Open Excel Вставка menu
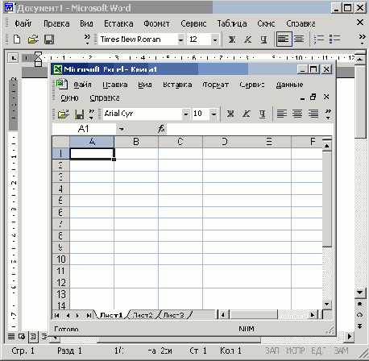The width and height of the screenshot is (369, 361). pyautogui.click(x=177, y=85)
